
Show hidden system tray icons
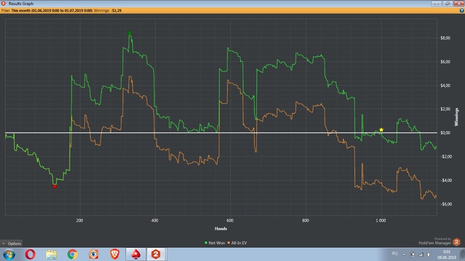click(x=404, y=254)
